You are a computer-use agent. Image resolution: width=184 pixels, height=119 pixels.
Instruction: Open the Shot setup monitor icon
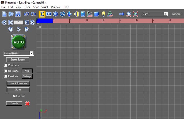[49, 14]
